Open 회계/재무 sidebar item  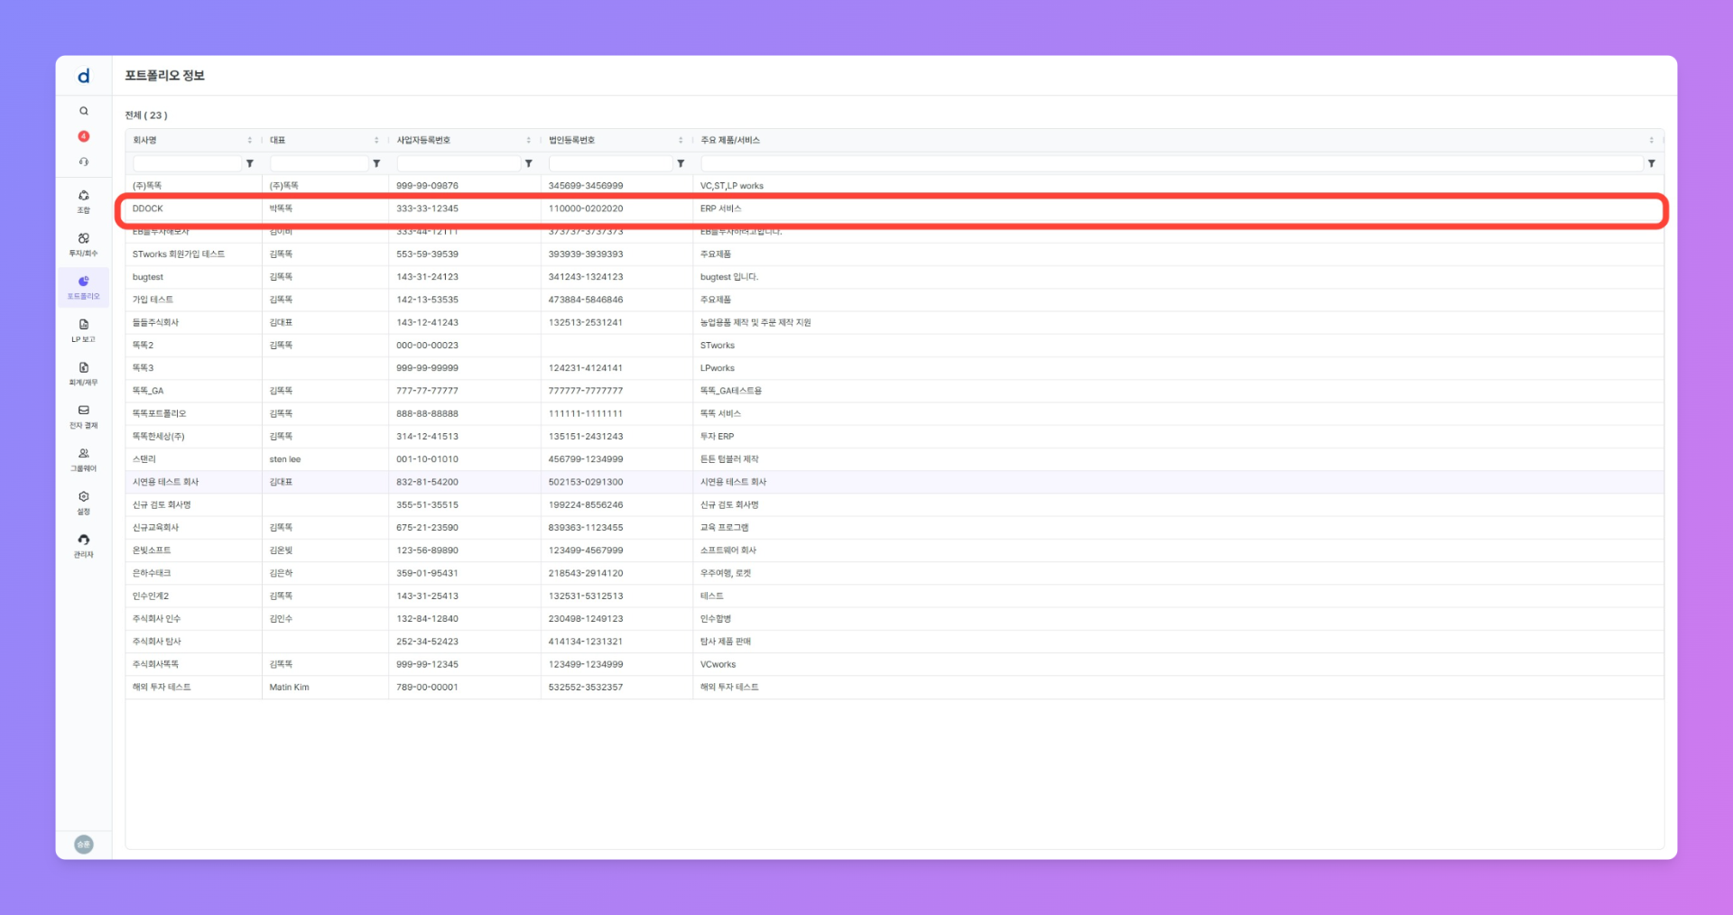point(84,374)
